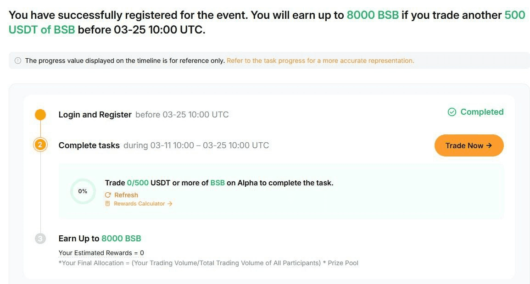The image size is (530, 284).
Task: Click the green Completed checkmark icon
Action: (x=452, y=112)
